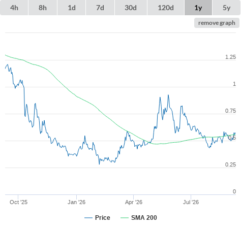Click the Apr '26 axis tick label
The height and width of the screenshot is (231, 241).
tap(134, 202)
